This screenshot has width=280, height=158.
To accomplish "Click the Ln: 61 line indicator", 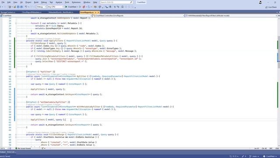I will point(257,148).
